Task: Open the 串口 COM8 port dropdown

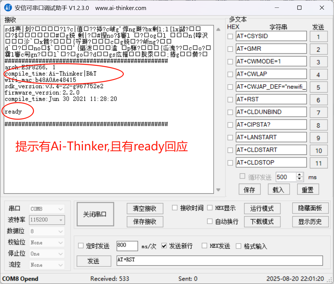Action: click(47, 209)
